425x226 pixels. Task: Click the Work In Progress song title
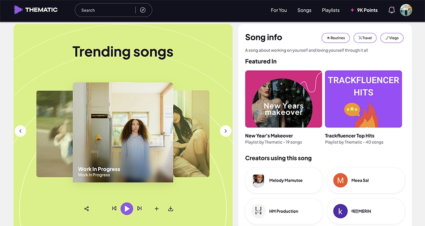(99, 169)
